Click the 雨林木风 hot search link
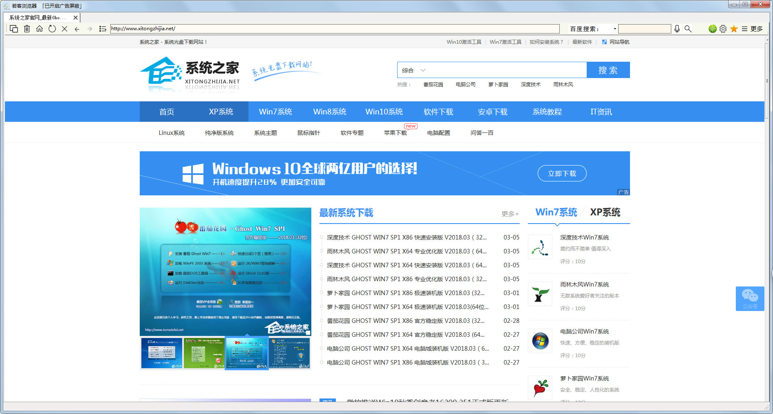The height and width of the screenshot is (414, 773). (563, 85)
